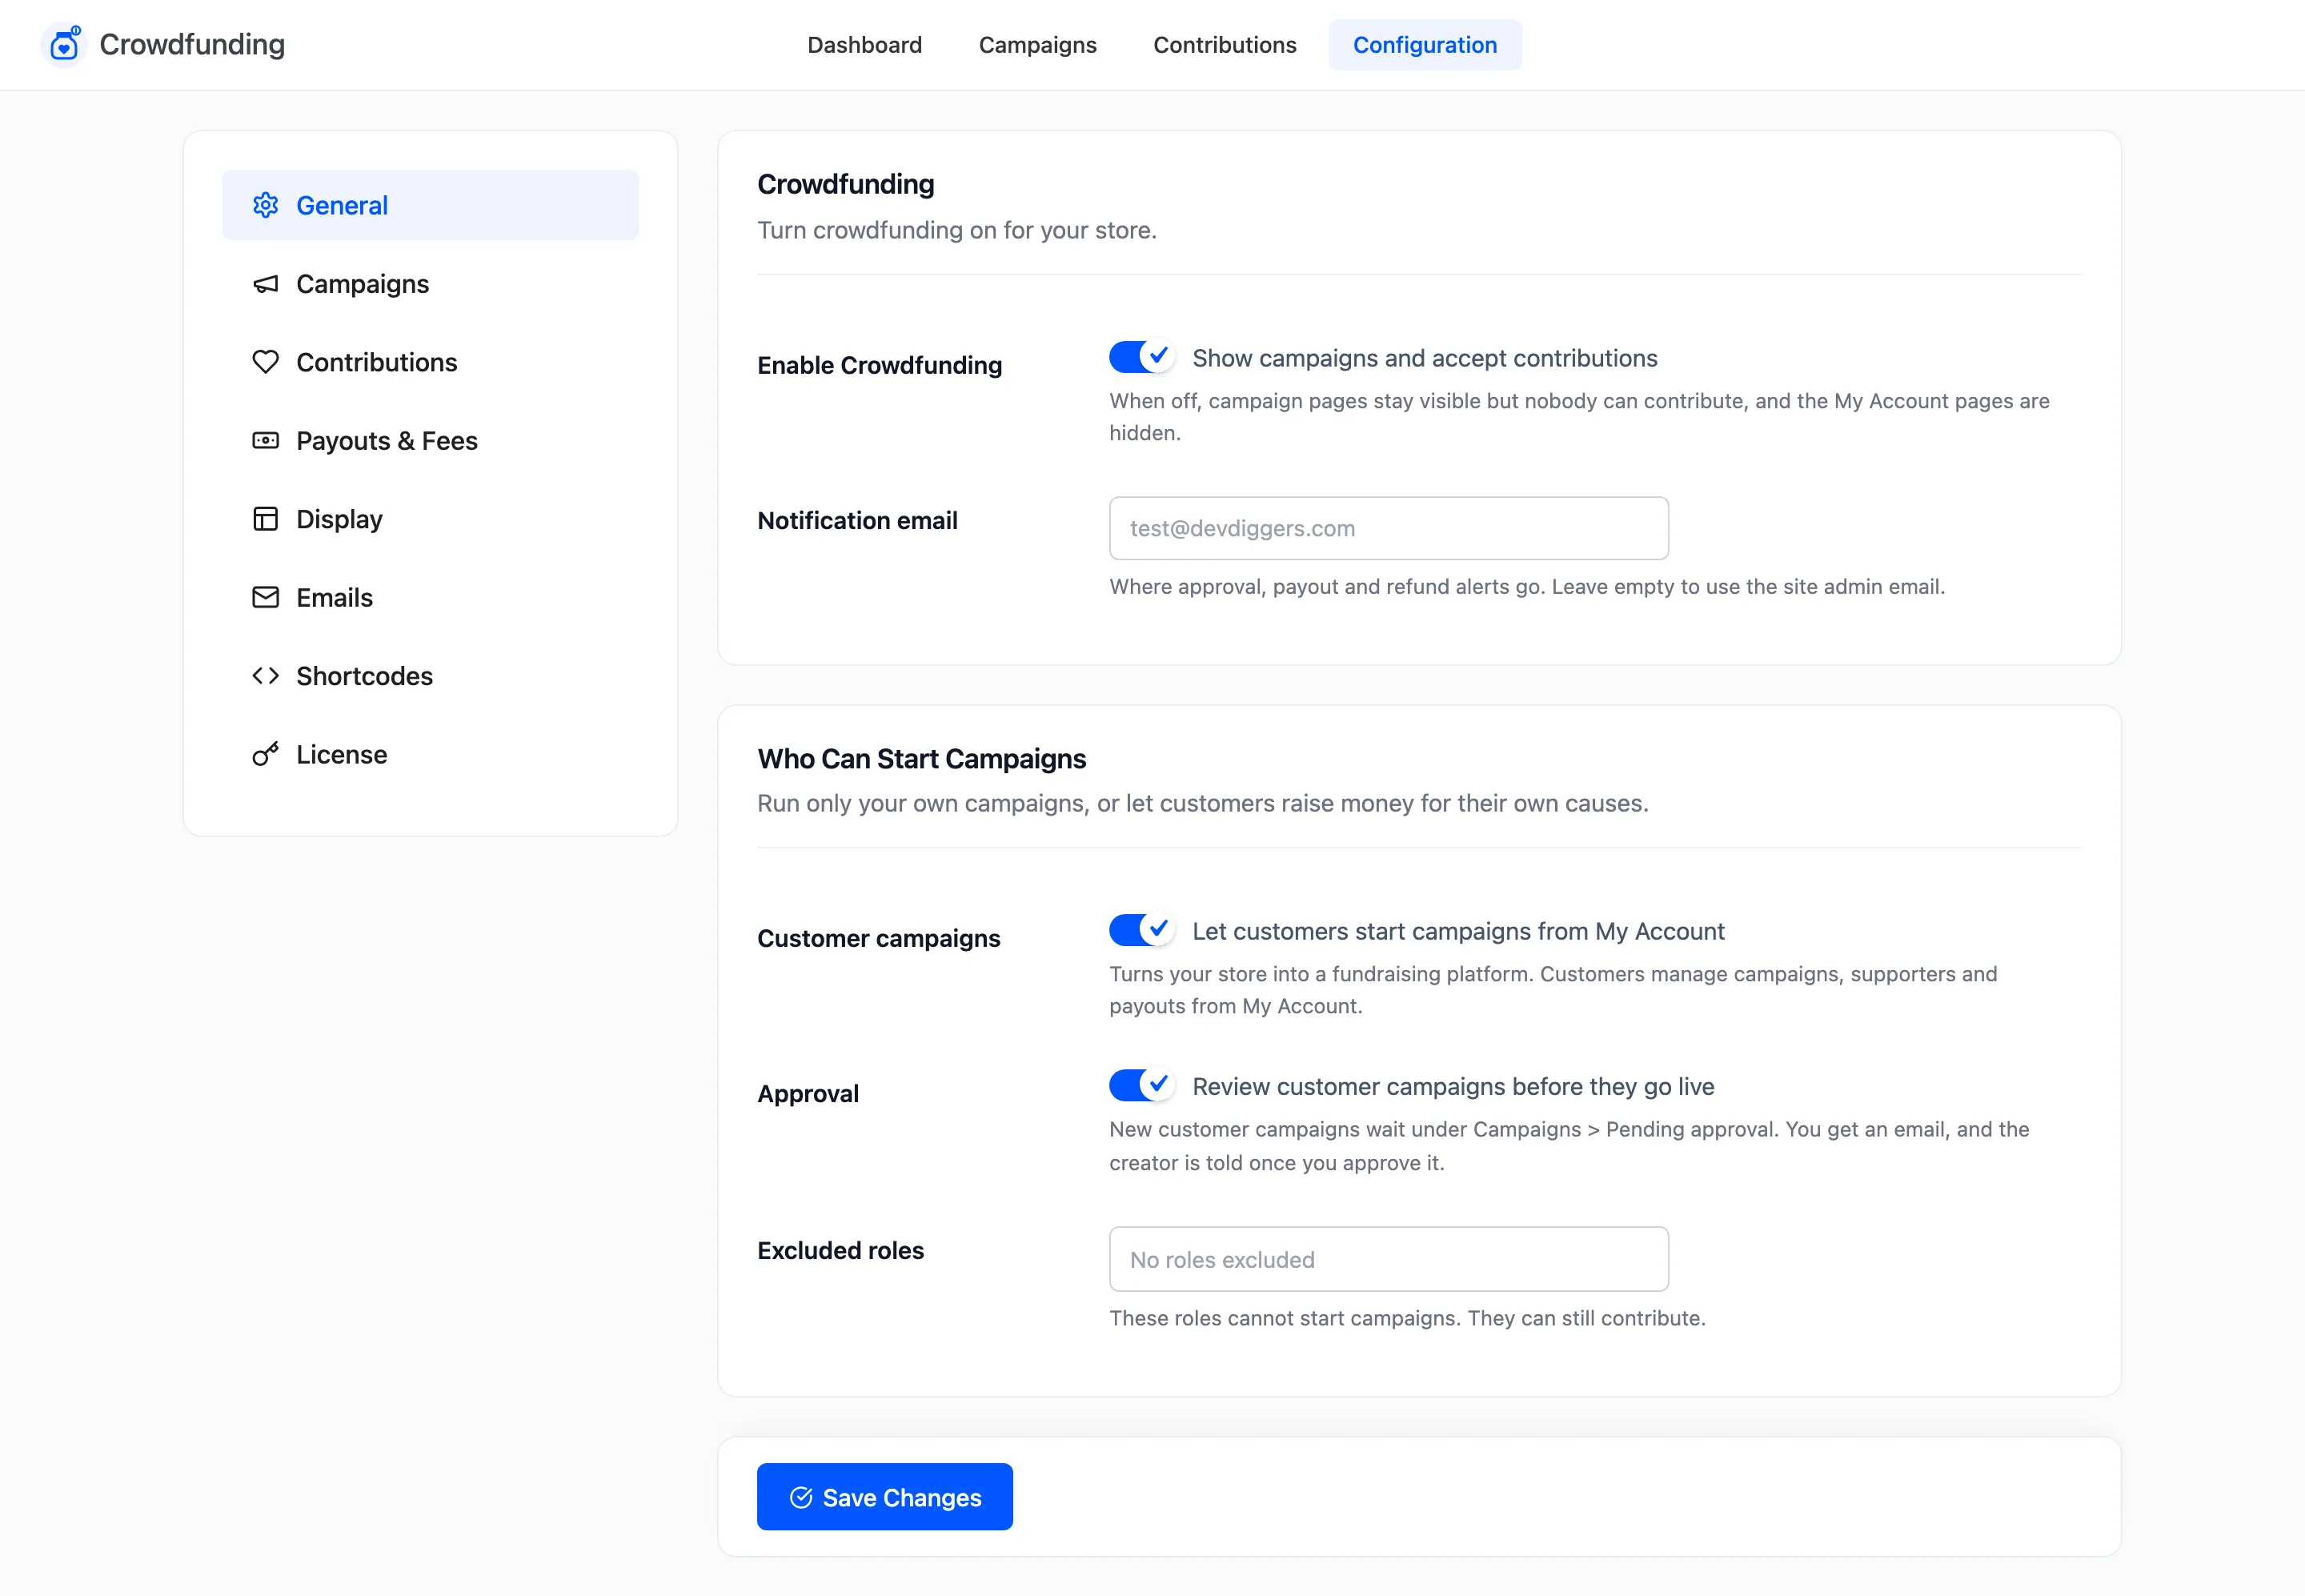
Task: Click the Save Changes button
Action: pos(884,1497)
